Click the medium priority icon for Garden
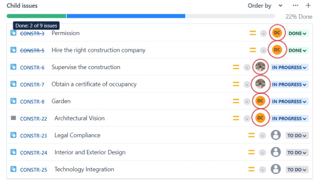The height and width of the screenshot is (186, 317). 236,101
